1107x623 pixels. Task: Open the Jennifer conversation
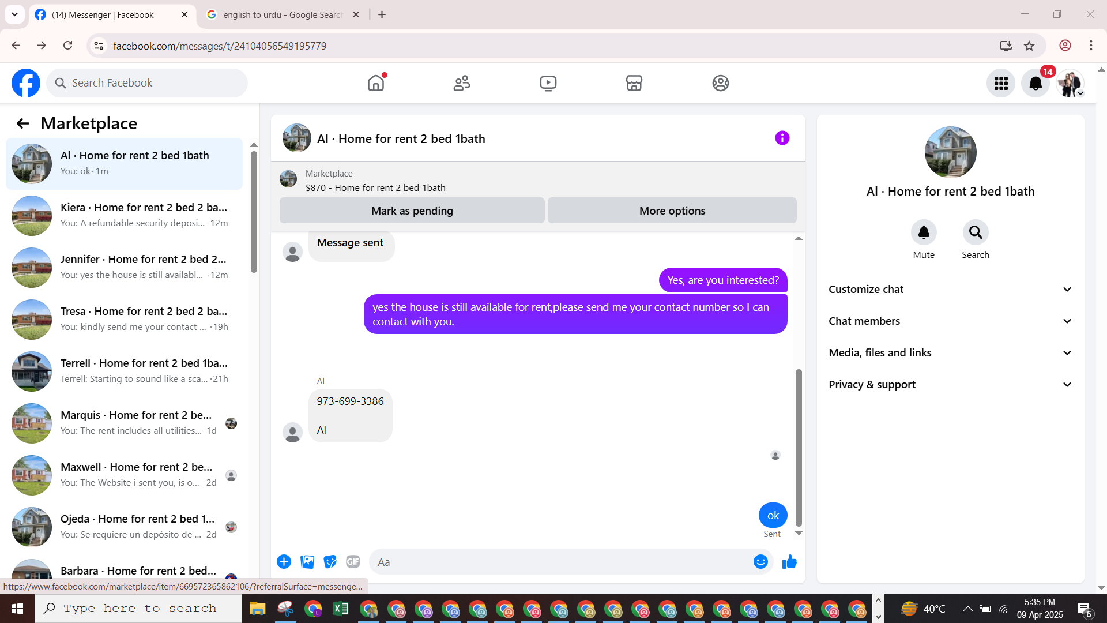(124, 268)
